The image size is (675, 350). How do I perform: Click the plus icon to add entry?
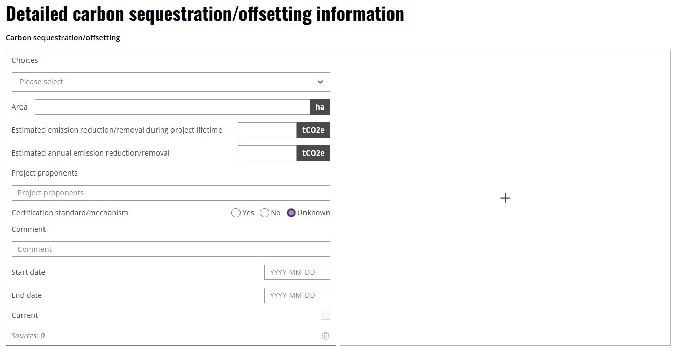[505, 198]
